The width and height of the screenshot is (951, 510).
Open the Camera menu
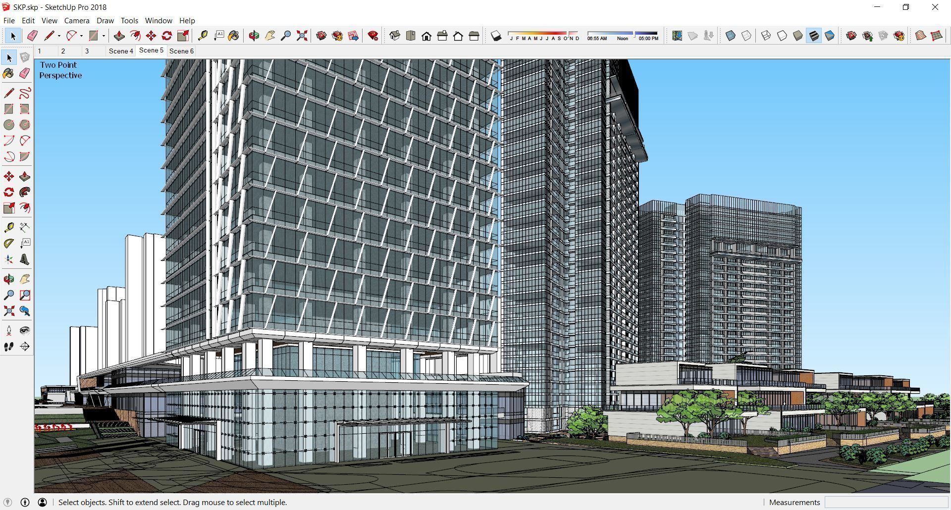77,20
